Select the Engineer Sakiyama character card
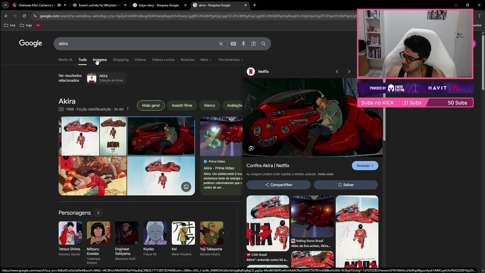Screen dimensions: 485x273 127,241
